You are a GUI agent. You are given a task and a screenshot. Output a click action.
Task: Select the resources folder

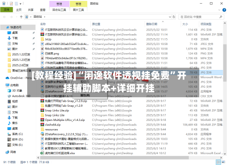point(131,130)
